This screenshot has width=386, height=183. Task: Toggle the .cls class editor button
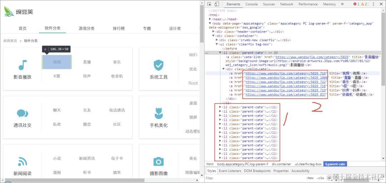[x=321, y=178]
